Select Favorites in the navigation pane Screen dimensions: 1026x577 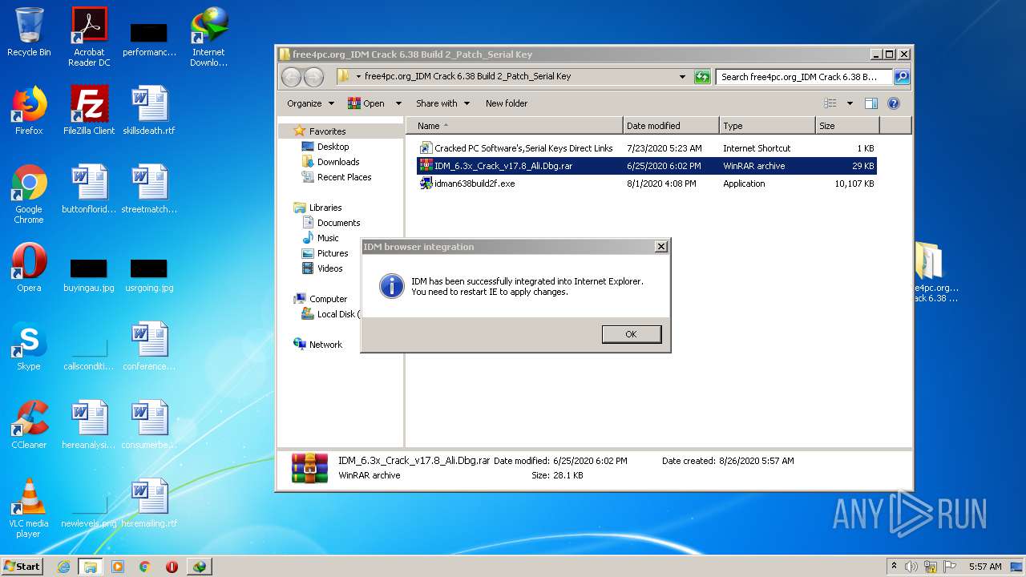[327, 131]
